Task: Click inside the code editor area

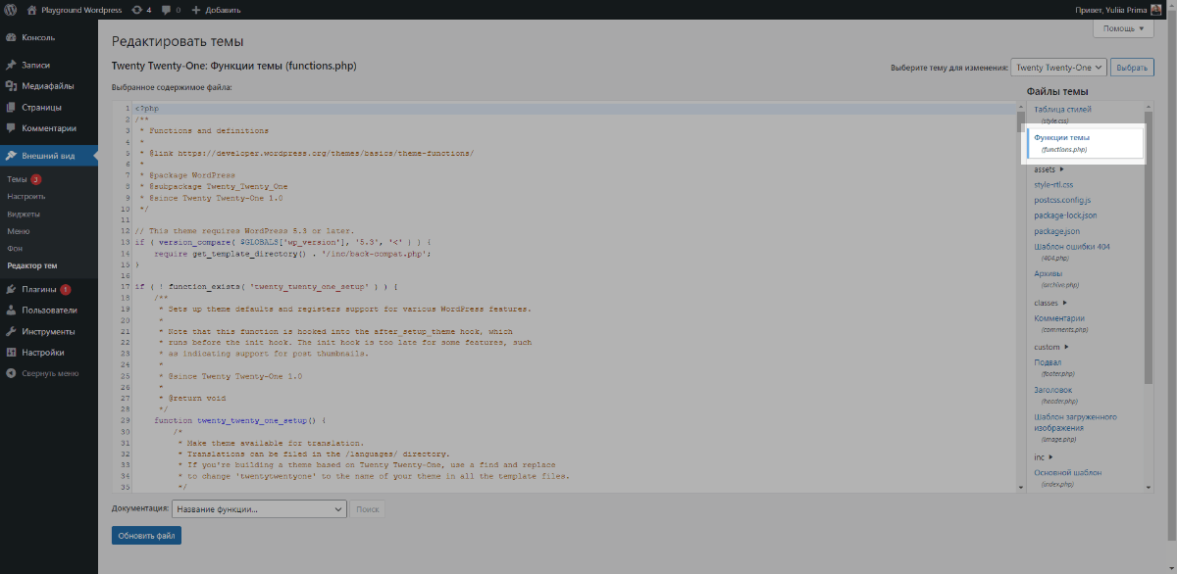Action: (x=569, y=294)
